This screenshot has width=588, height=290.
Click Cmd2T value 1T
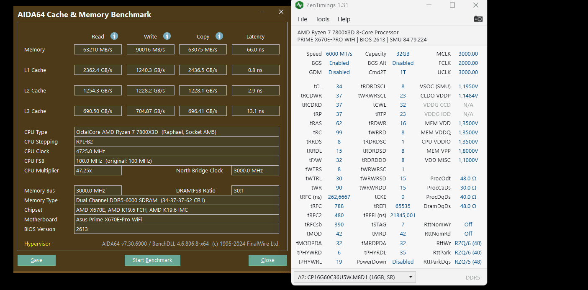pyautogui.click(x=403, y=72)
